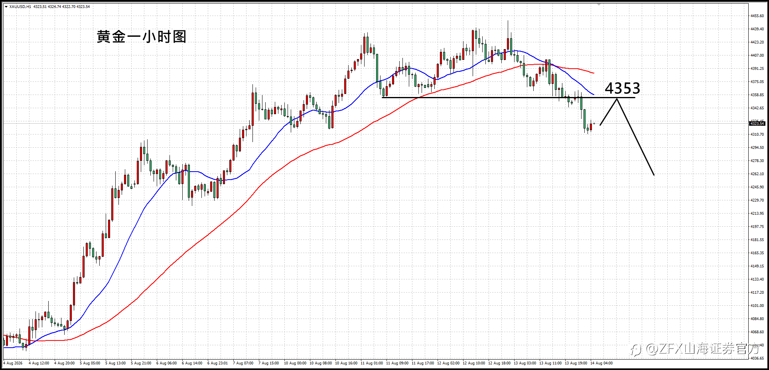The width and height of the screenshot is (769, 370).
Task: Select the 黄金一小时图 chart title text
Action: click(142, 37)
